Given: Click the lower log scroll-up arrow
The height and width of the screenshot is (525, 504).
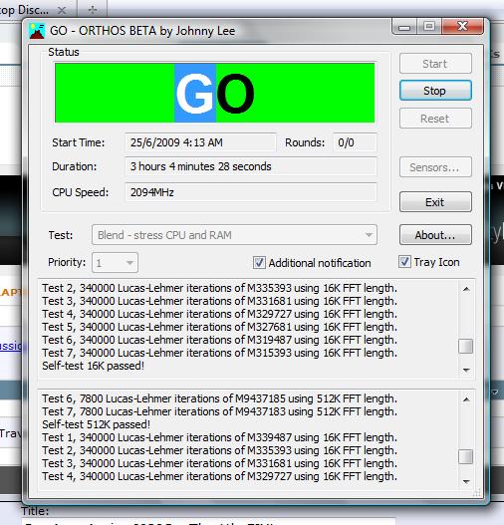Looking at the screenshot, I should (x=466, y=399).
